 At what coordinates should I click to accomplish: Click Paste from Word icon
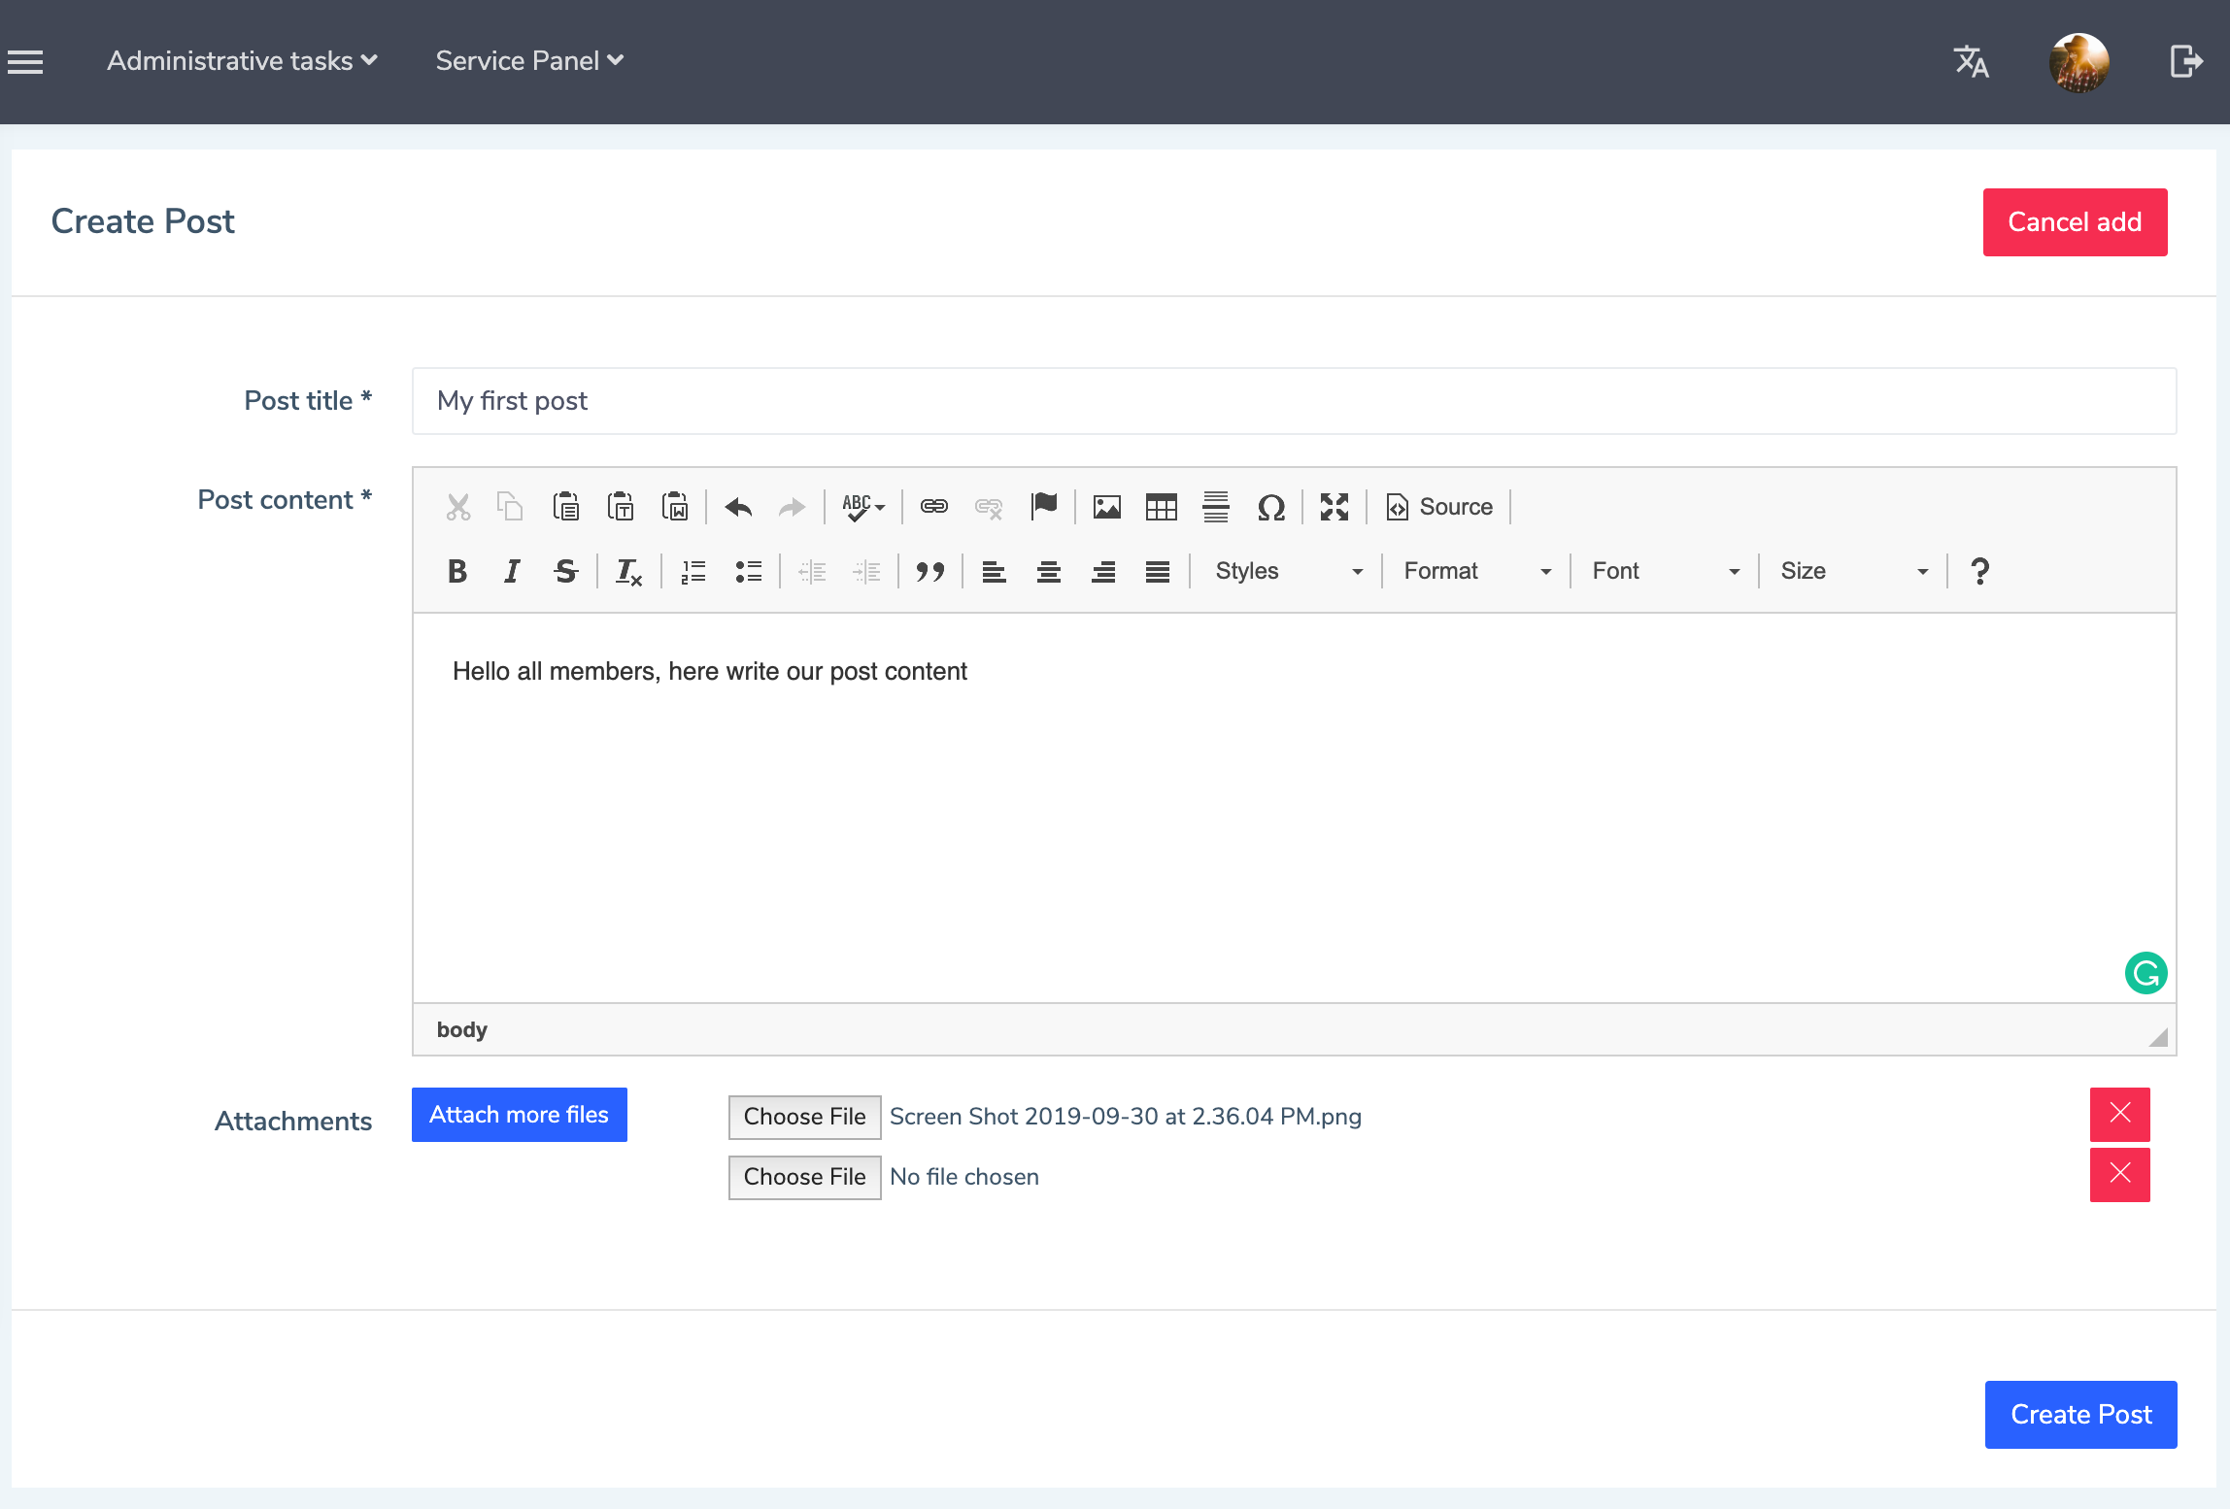675,507
